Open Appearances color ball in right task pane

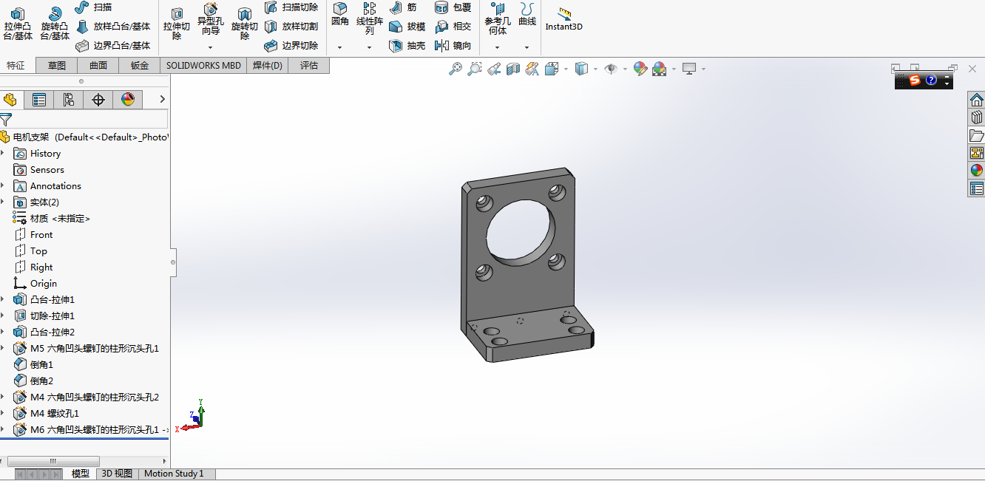[x=976, y=170]
